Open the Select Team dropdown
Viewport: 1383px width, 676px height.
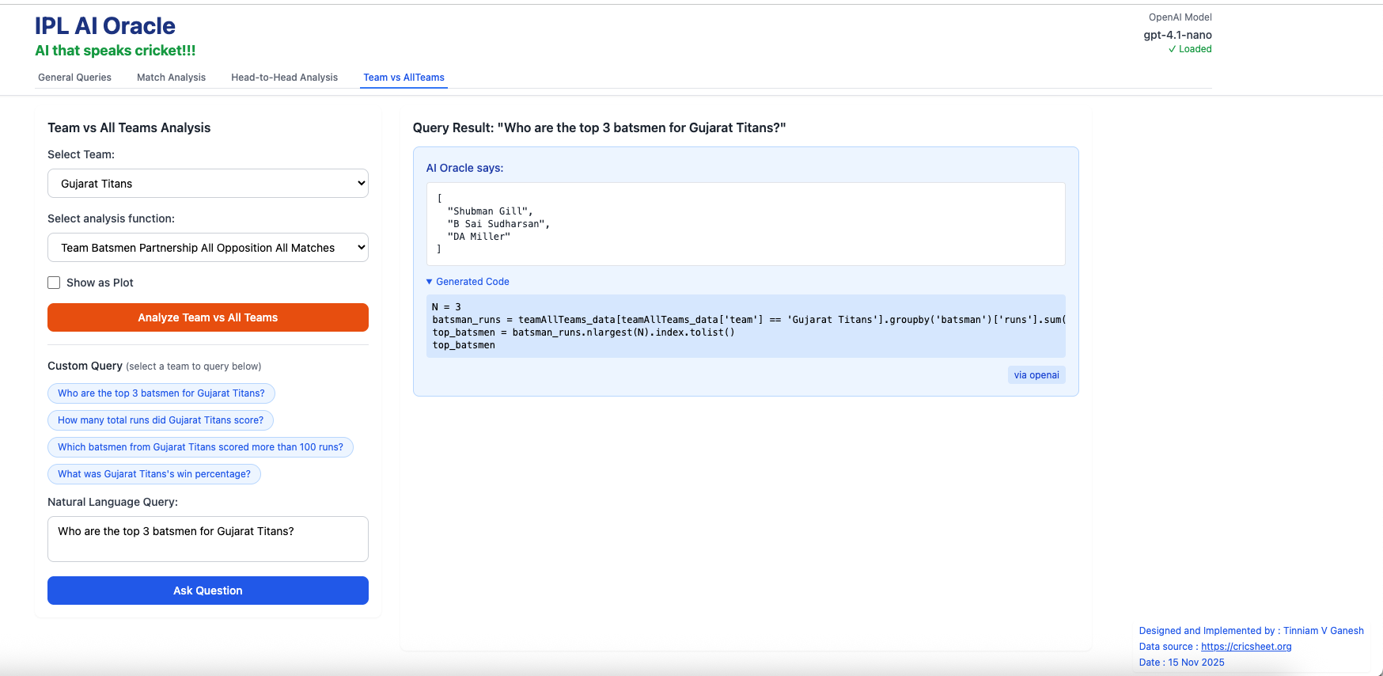(x=208, y=184)
